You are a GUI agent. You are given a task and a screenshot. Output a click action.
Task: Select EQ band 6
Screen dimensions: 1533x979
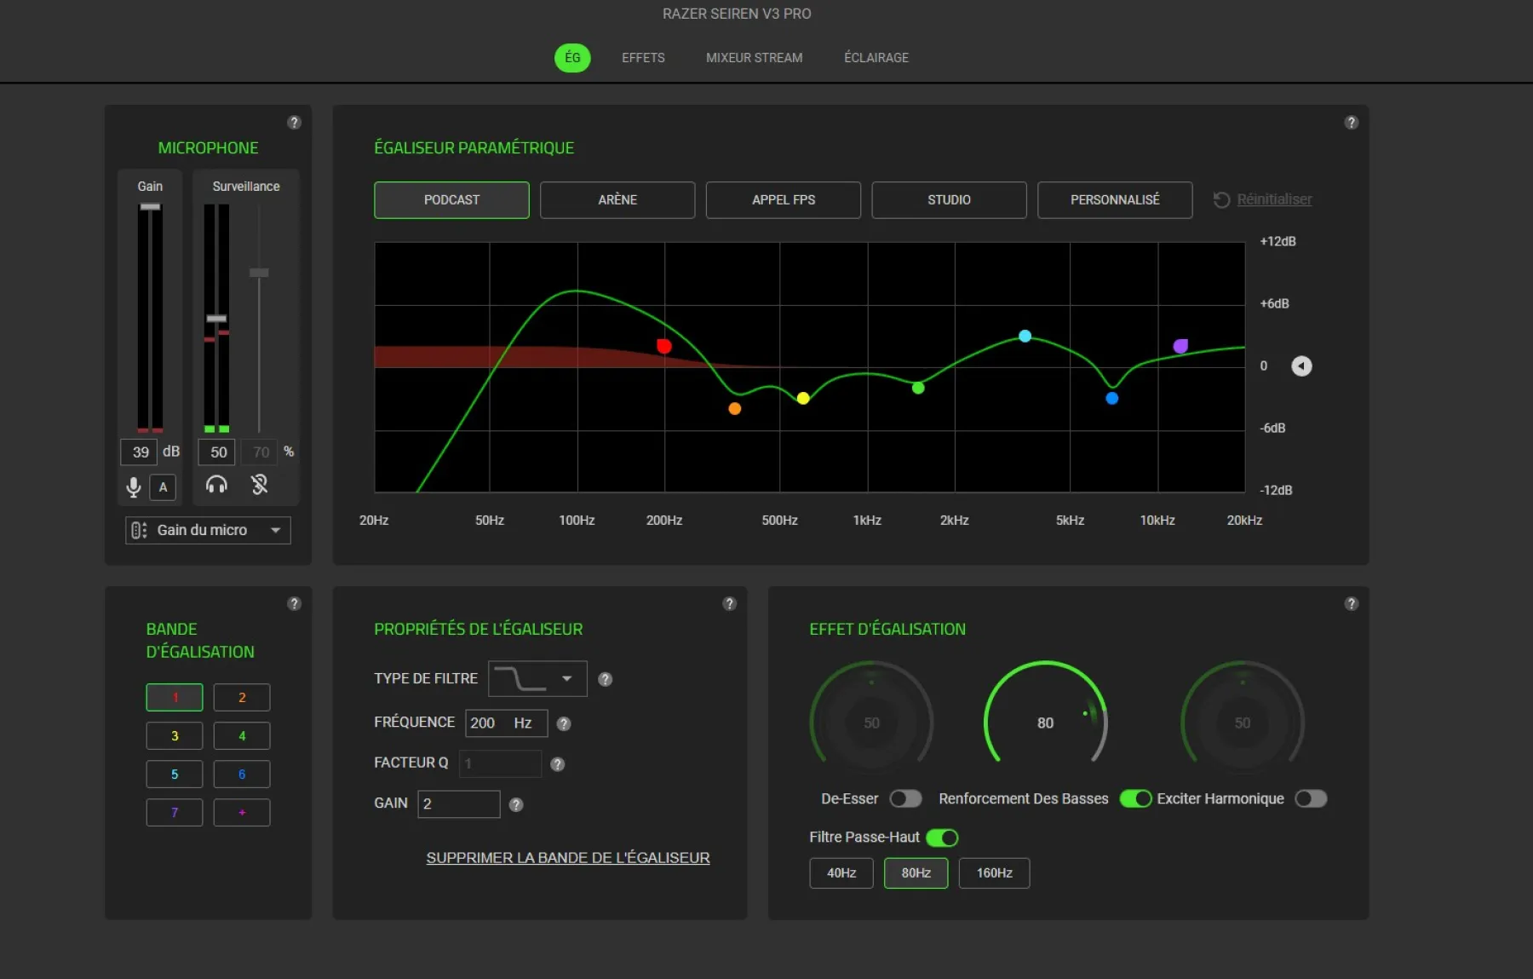[x=242, y=775]
